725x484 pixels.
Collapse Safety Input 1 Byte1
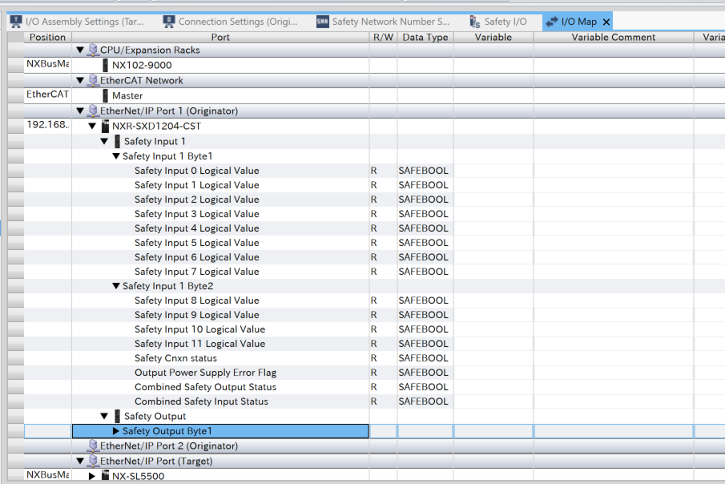(116, 156)
